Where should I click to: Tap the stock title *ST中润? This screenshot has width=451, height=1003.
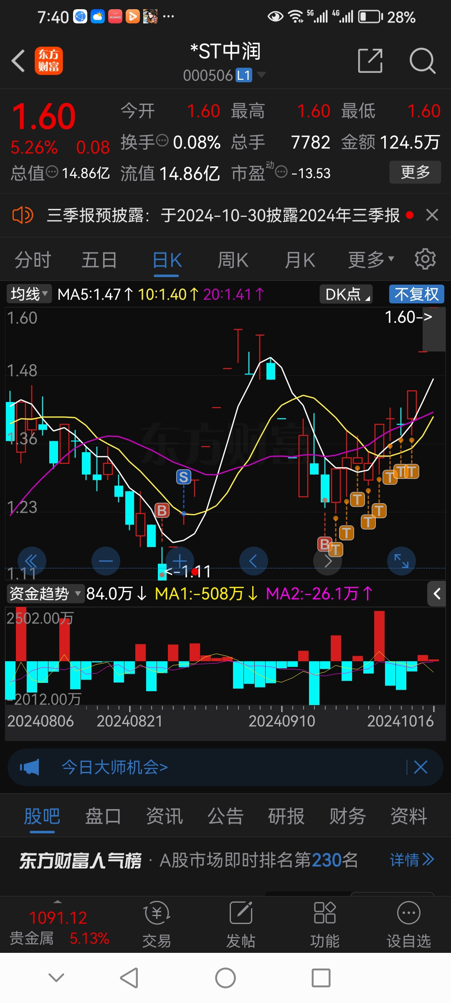tap(225, 51)
